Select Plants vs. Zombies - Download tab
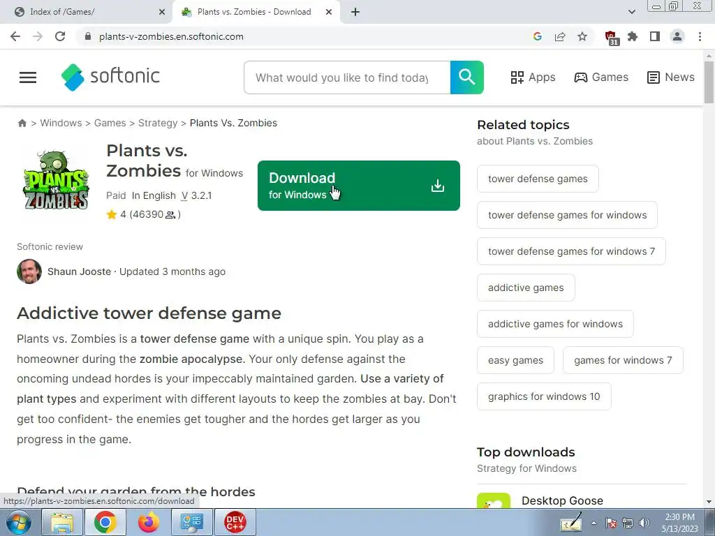Screen dimensions: 715x536 [x=254, y=12]
